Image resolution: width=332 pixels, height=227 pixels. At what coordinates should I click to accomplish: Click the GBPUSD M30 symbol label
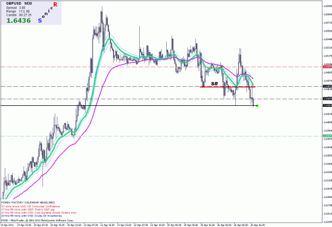[x=19, y=4]
